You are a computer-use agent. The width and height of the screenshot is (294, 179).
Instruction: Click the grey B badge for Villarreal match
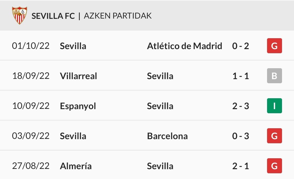(274, 76)
